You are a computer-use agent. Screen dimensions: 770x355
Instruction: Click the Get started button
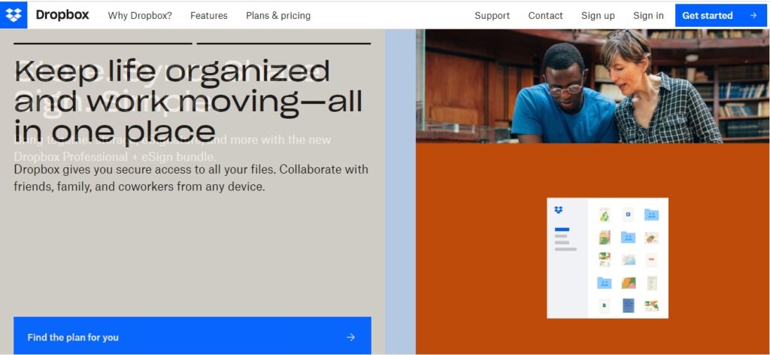click(721, 15)
